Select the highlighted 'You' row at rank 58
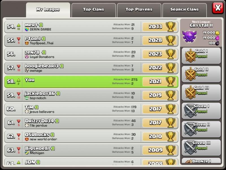The height and width of the screenshot is (170, 226). [x=91, y=82]
